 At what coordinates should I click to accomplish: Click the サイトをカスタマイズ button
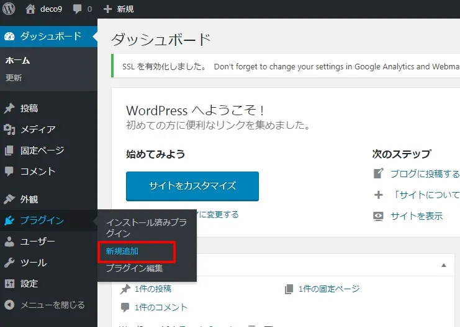(x=192, y=186)
